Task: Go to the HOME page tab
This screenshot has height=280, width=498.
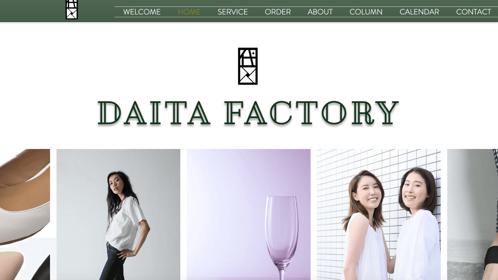Action: [x=189, y=12]
